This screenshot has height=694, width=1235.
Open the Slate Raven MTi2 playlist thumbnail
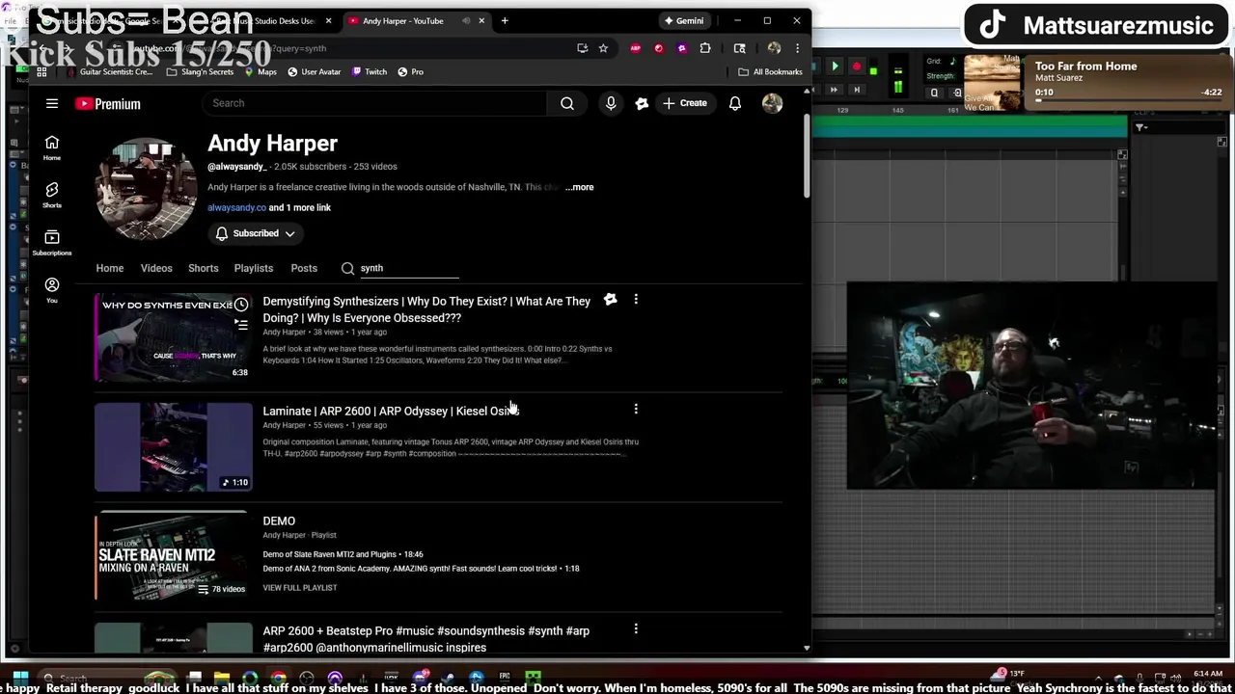(x=174, y=557)
